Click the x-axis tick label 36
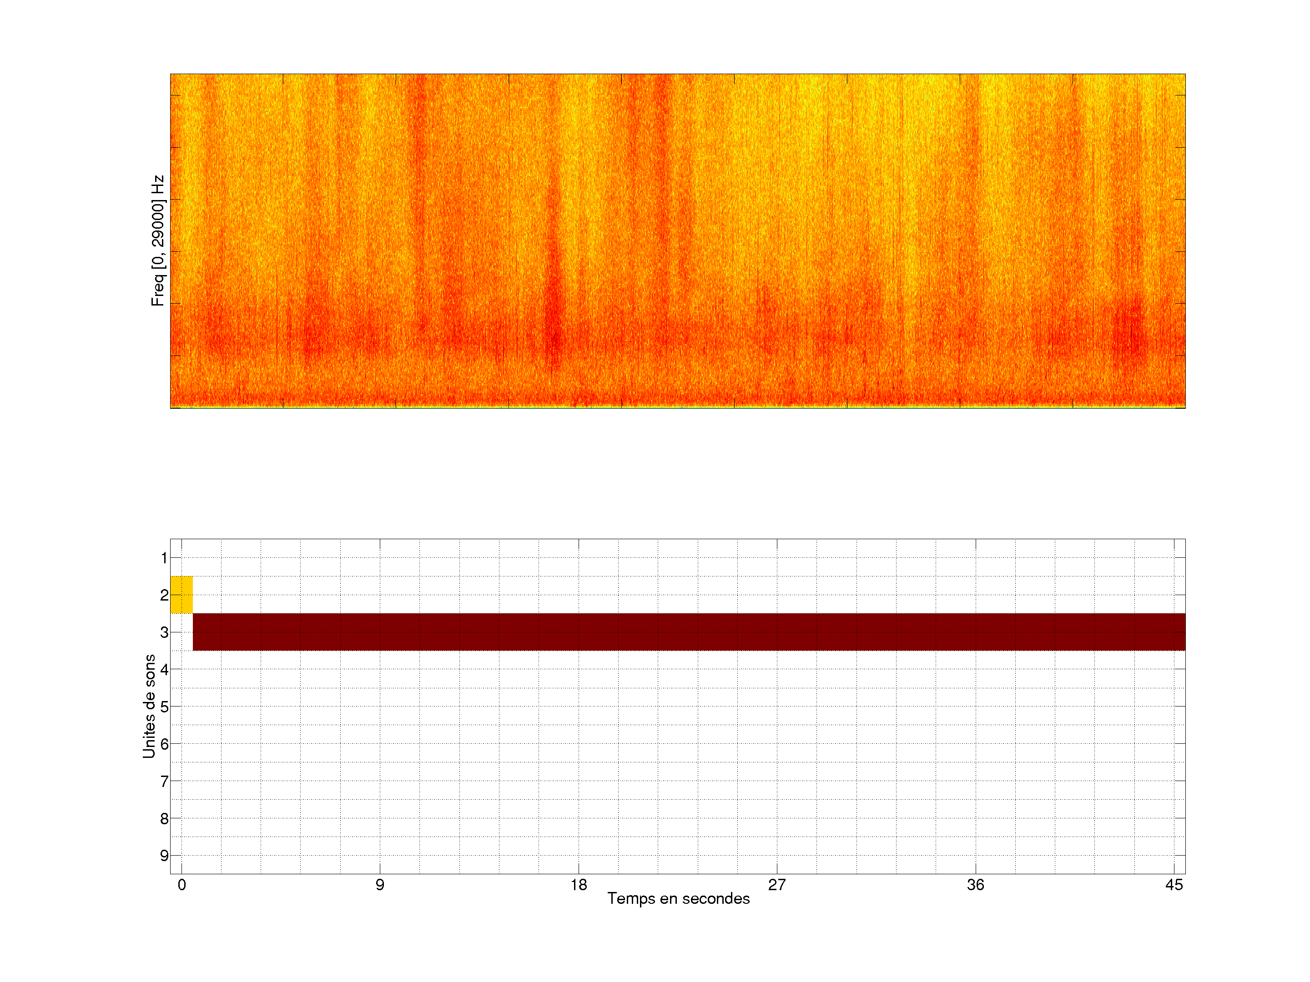 tap(975, 885)
